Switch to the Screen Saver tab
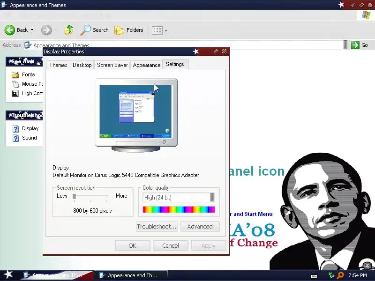The width and height of the screenshot is (375, 281). pos(112,65)
